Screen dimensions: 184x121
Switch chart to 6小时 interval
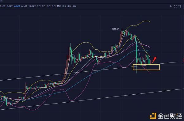(24, 6)
